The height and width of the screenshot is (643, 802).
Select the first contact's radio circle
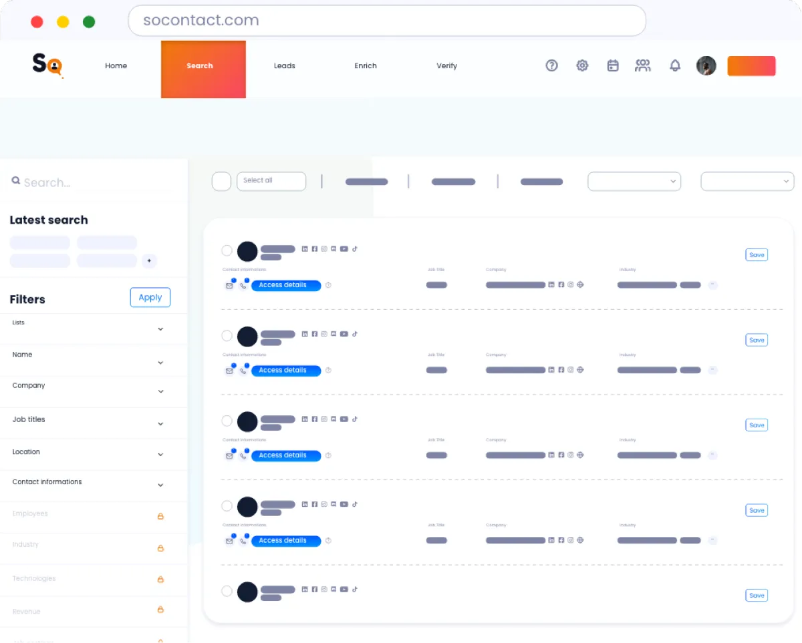click(x=227, y=250)
